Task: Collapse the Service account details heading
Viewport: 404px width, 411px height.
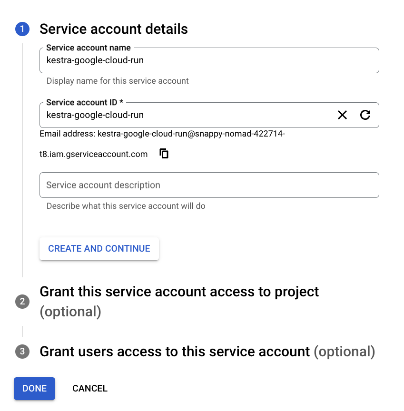Action: click(x=114, y=29)
